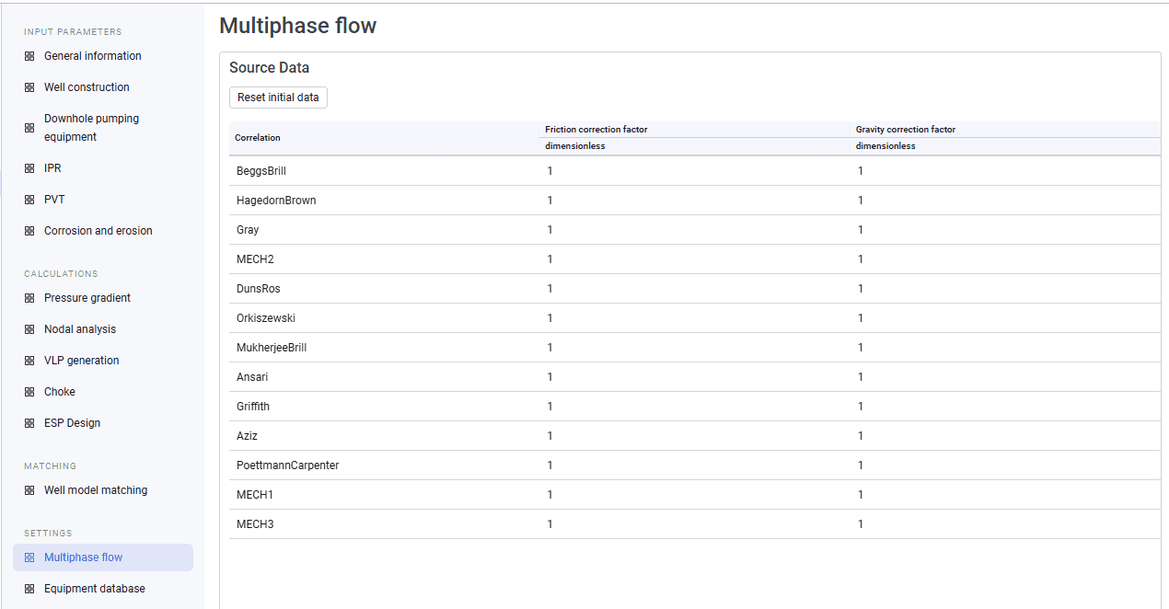Select the Orkiszewski correlation row

tap(695, 318)
